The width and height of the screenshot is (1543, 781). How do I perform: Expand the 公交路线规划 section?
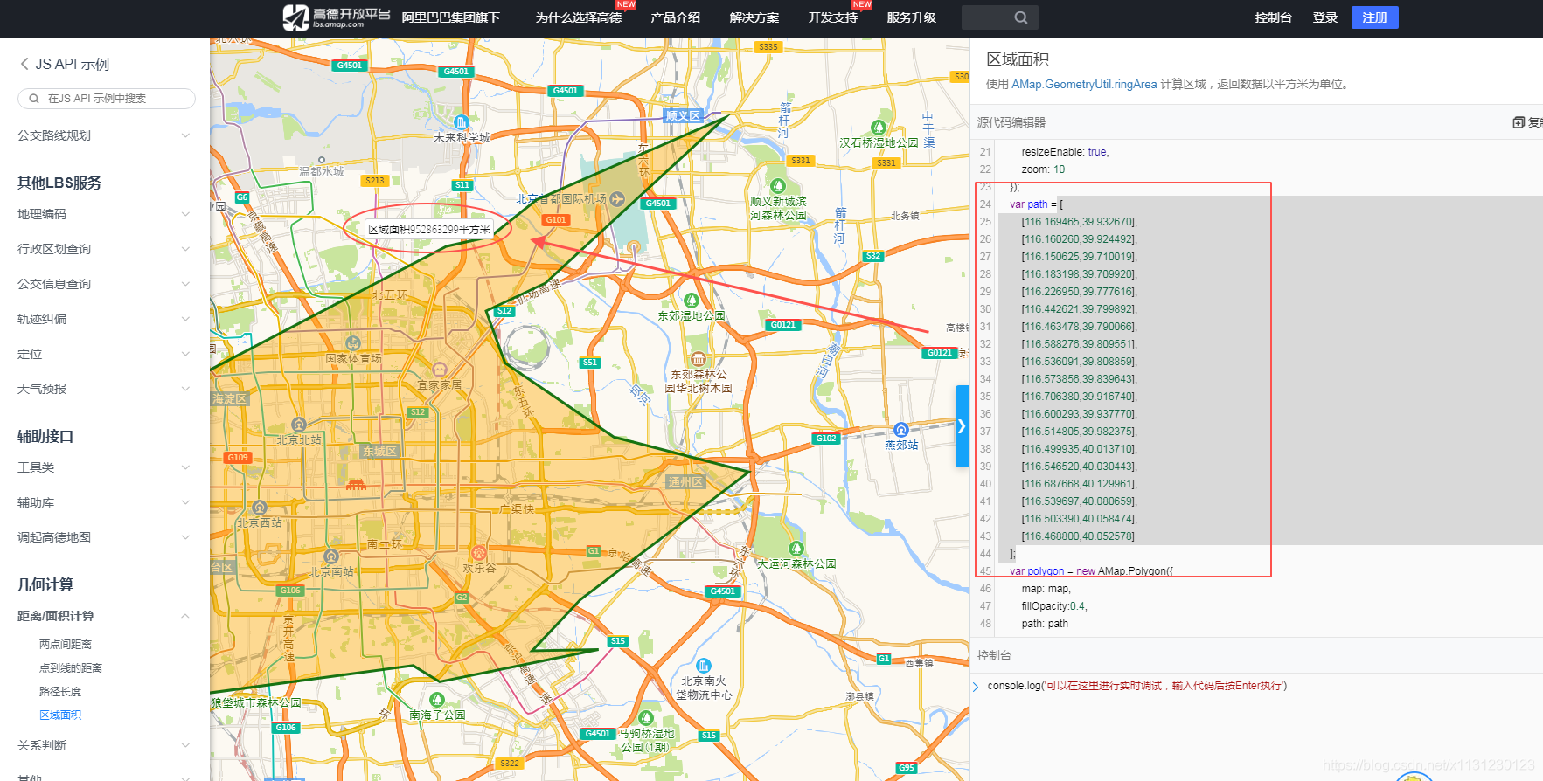pyautogui.click(x=105, y=135)
